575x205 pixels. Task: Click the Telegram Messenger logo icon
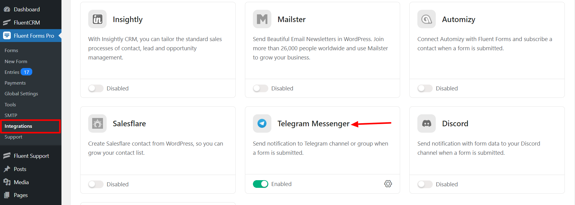[x=262, y=123]
